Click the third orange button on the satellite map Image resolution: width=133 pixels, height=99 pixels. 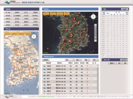click(60, 14)
